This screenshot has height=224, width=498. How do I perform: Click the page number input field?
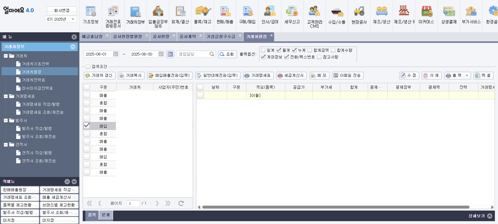click(133, 204)
